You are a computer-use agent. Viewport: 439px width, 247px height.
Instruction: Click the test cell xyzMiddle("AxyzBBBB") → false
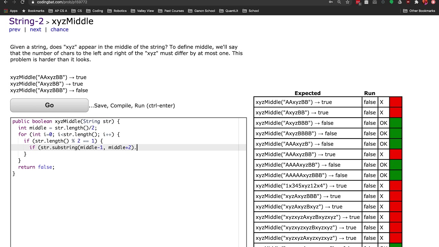click(x=308, y=133)
